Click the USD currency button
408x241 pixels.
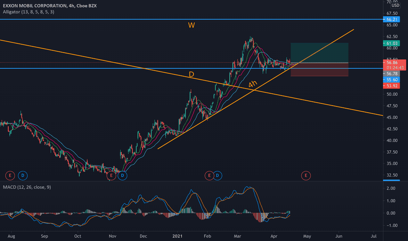click(x=395, y=5)
